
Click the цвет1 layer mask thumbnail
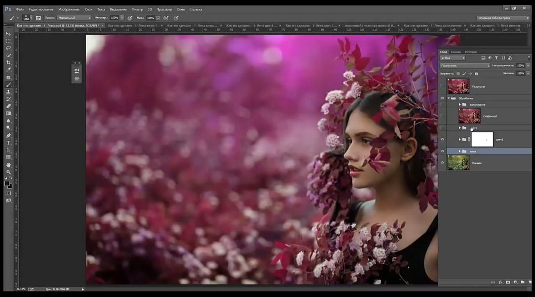482,139
